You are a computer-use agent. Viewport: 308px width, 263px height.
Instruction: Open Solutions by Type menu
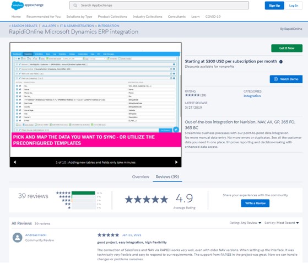point(79,17)
